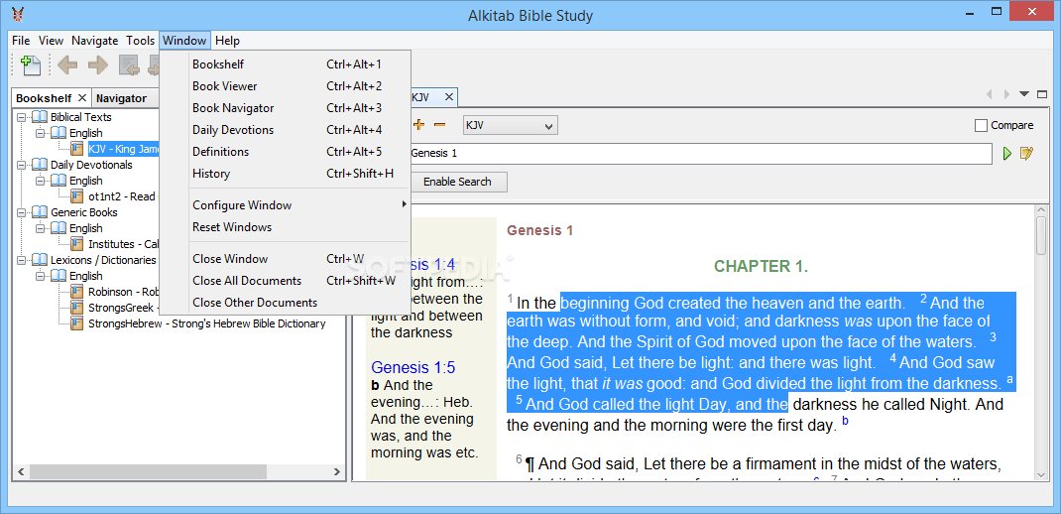
Task: Collapse the Biblical Texts tree node
Action: pos(21,117)
